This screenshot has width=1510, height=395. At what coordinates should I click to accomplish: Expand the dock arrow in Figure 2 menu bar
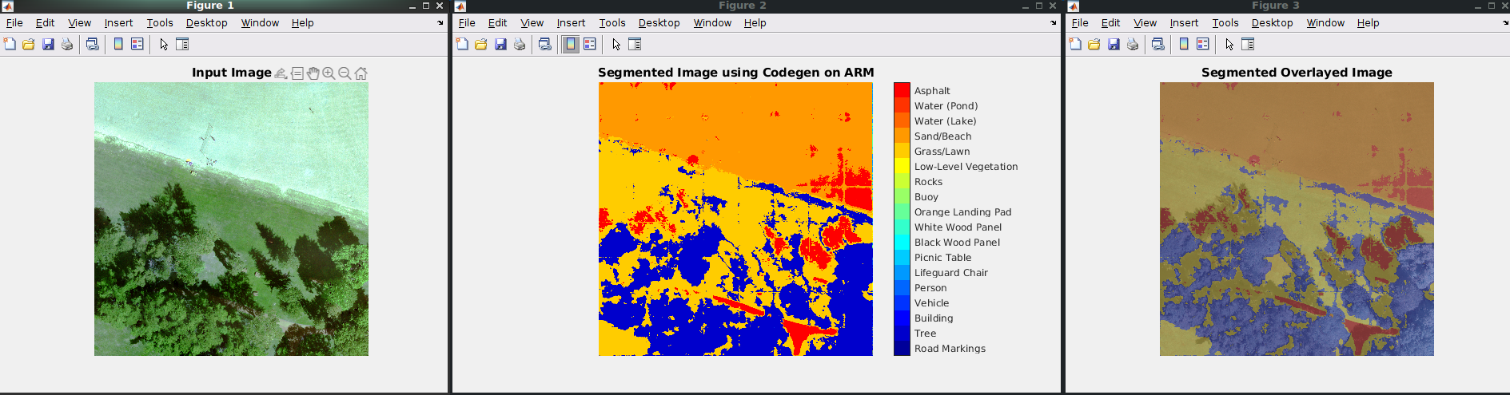click(x=1054, y=23)
